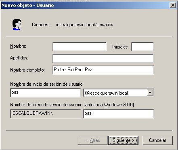The height and width of the screenshot is (150, 178).
Task: Click the 'Apellidos:' label
Action: [x=19, y=58]
